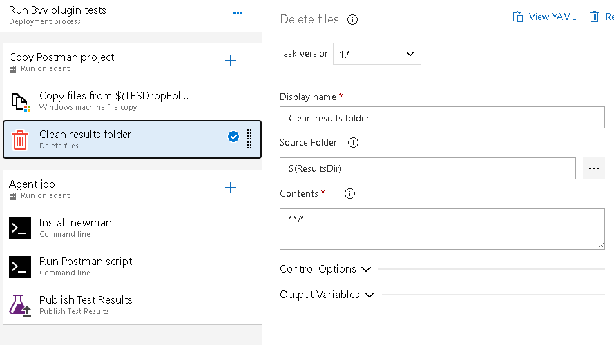
Task: Open the ellipsis menu for Run Bvv plugin tests
Action: click(x=238, y=13)
